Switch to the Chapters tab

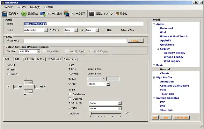[x=40, y=59]
